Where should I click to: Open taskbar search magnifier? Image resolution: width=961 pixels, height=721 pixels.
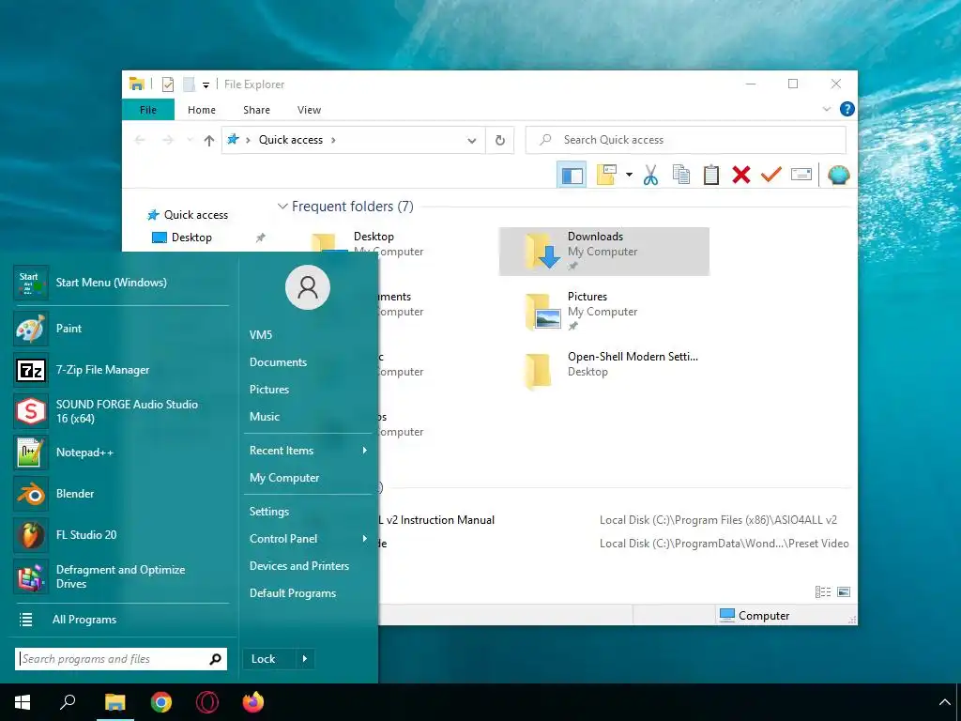pyautogui.click(x=68, y=702)
